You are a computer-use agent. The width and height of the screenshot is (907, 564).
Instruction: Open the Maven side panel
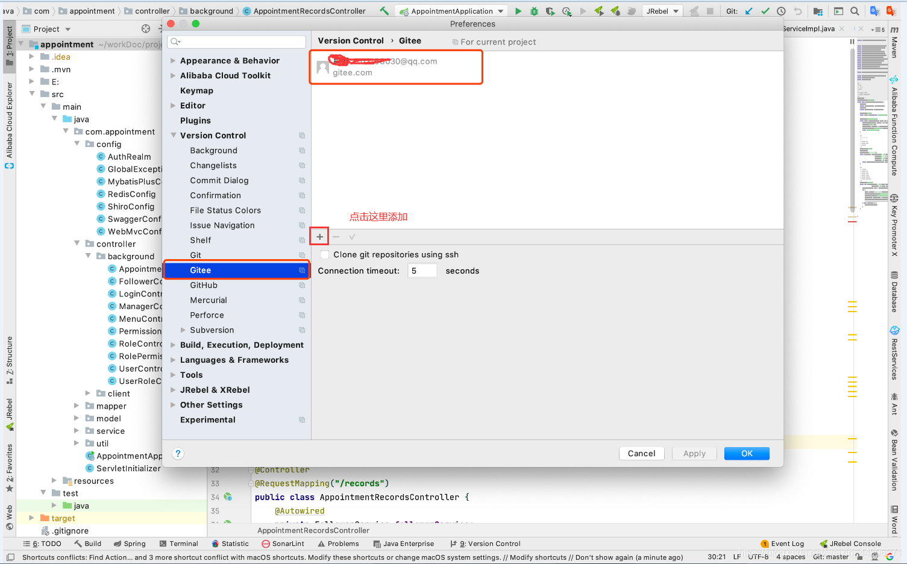click(894, 43)
